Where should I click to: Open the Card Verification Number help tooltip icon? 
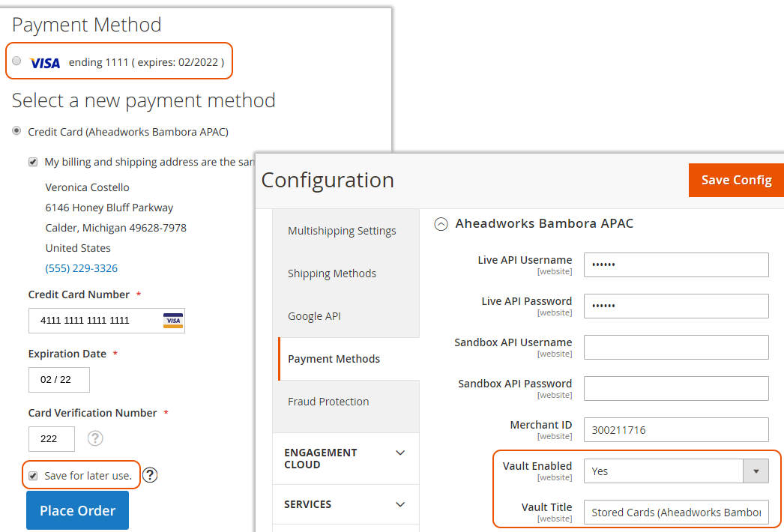95,438
